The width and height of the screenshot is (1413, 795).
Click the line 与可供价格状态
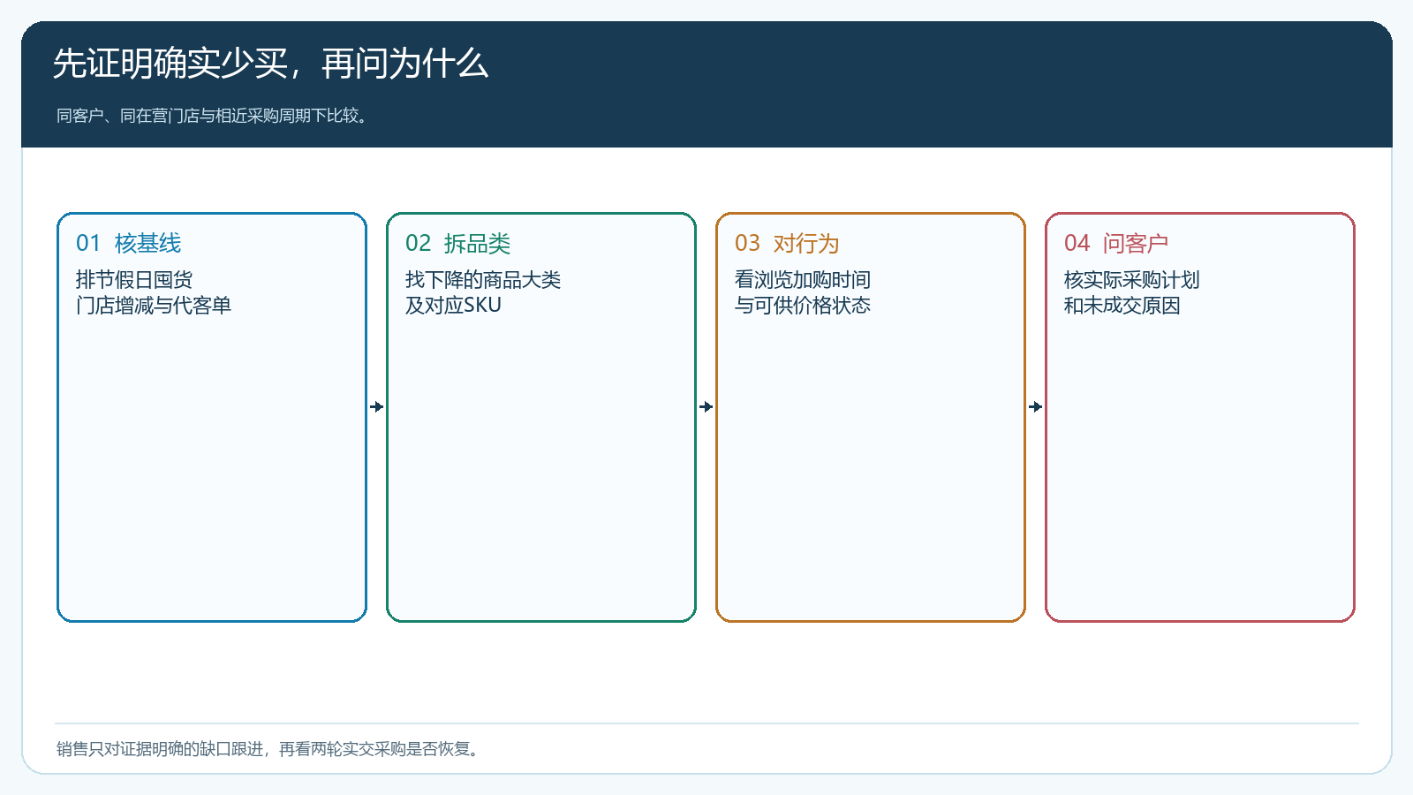point(803,306)
